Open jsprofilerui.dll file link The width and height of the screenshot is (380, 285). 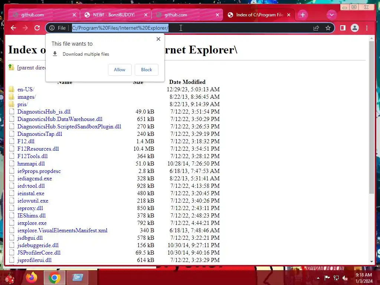tap(35, 260)
